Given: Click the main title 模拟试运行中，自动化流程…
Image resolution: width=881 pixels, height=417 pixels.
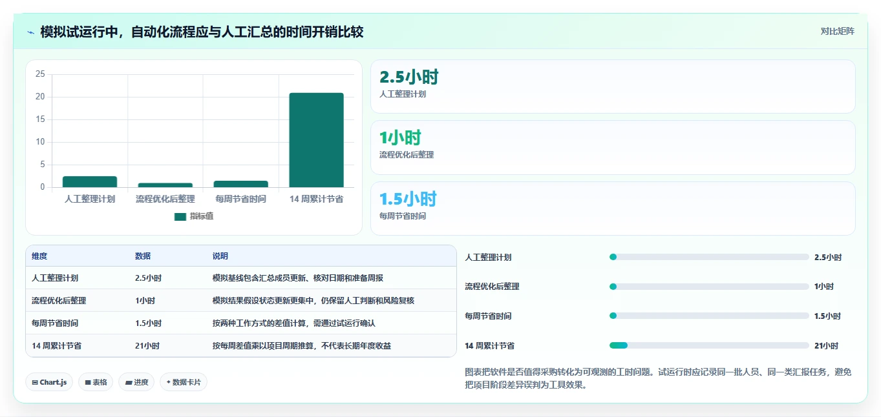Looking at the screenshot, I should [x=202, y=32].
